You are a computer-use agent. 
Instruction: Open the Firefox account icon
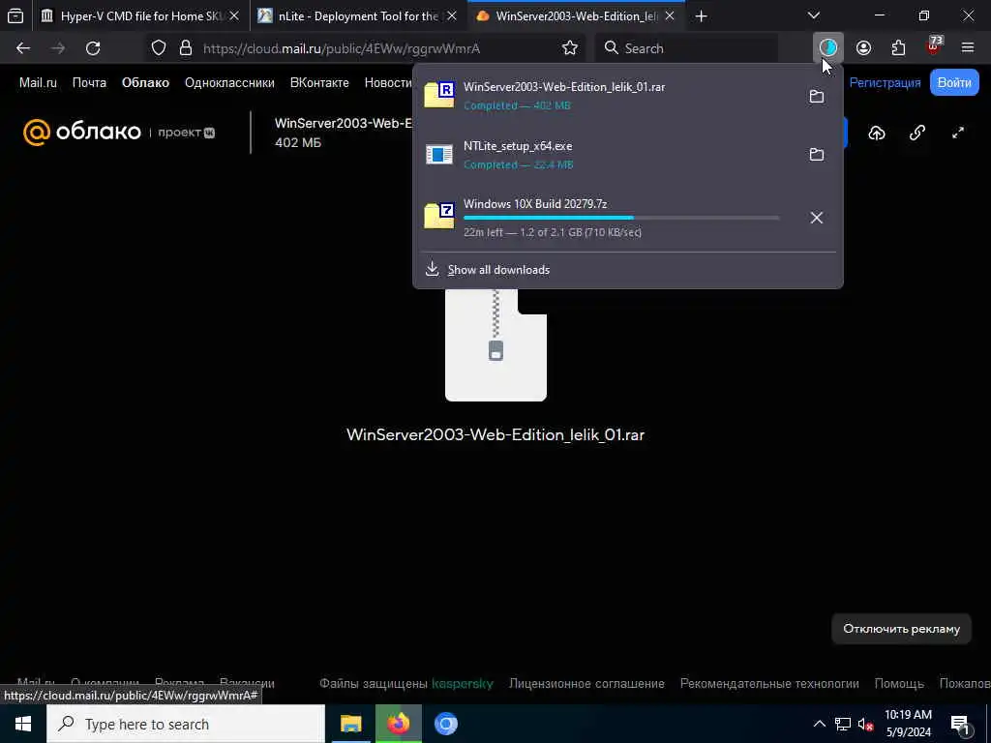coord(863,48)
